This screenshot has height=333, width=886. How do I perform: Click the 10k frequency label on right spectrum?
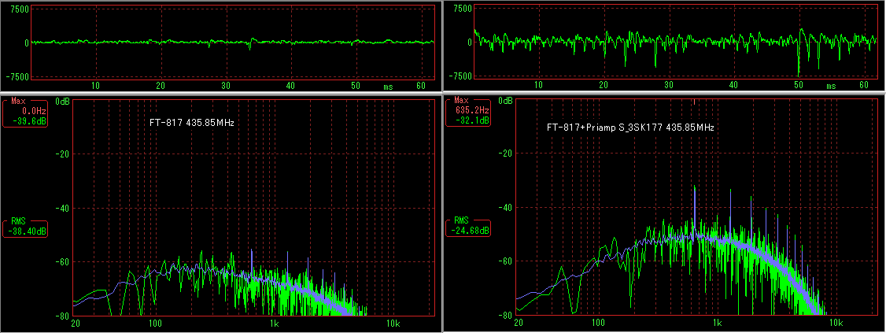point(836,324)
